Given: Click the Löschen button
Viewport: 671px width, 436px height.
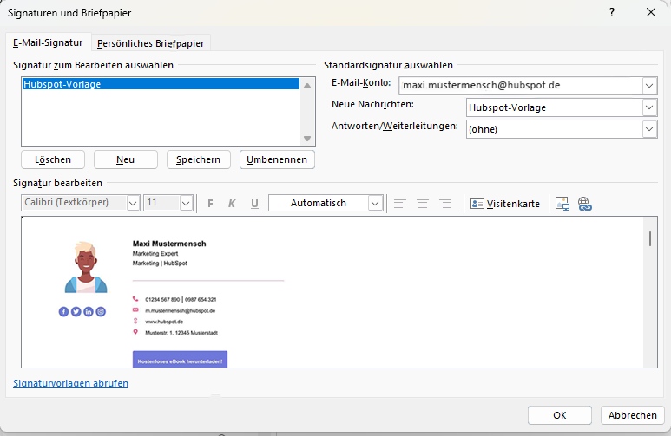Looking at the screenshot, I should point(53,159).
